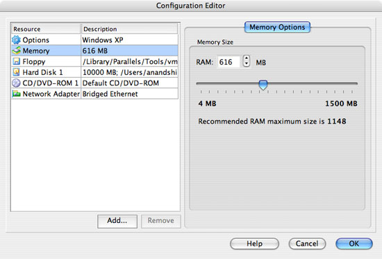Select the Network Adapter row
Image resolution: width=382 pixels, height=259 pixels.
pos(94,94)
